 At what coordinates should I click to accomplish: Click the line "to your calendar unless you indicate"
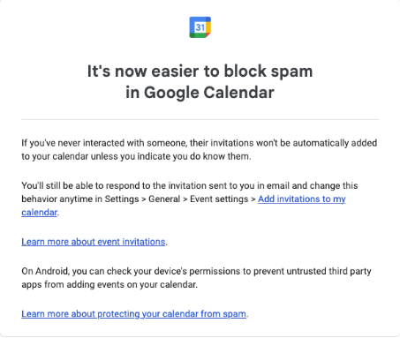coord(136,156)
